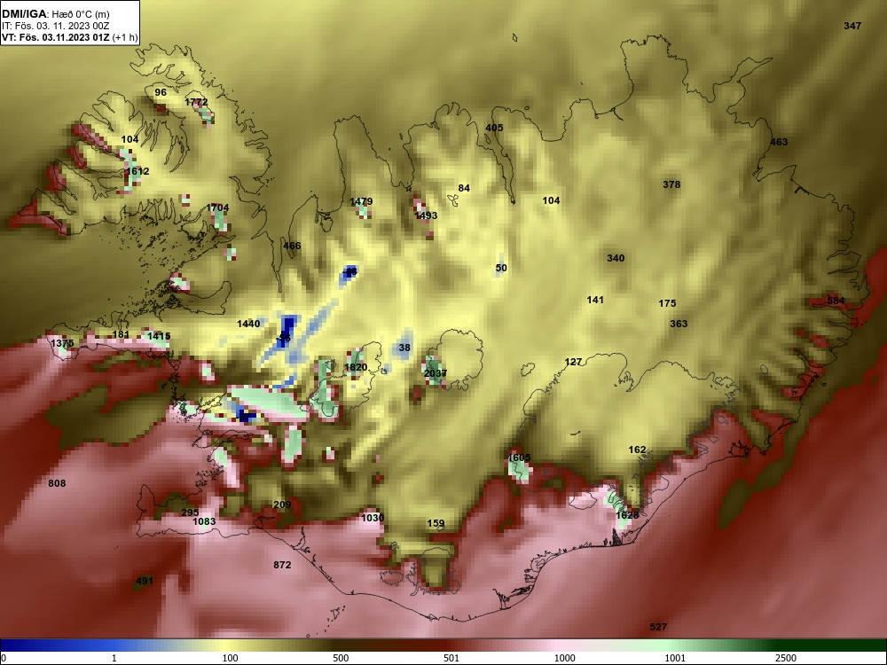Pick the 1704 height value
Viewport: 887px width, 665px height.
tap(217, 208)
